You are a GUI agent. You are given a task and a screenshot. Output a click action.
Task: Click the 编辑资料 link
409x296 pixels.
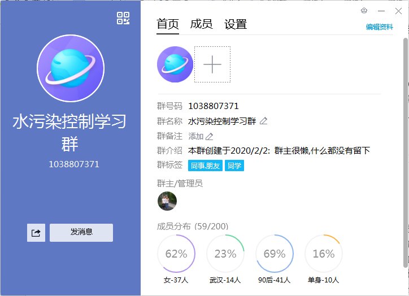(x=379, y=27)
